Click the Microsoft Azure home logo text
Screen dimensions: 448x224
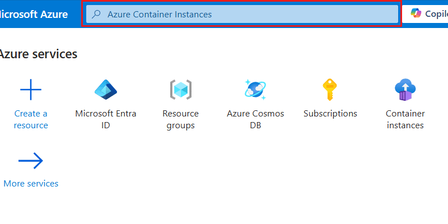tap(34, 14)
